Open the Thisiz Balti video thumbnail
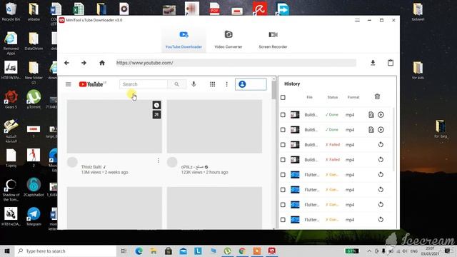 (114, 126)
